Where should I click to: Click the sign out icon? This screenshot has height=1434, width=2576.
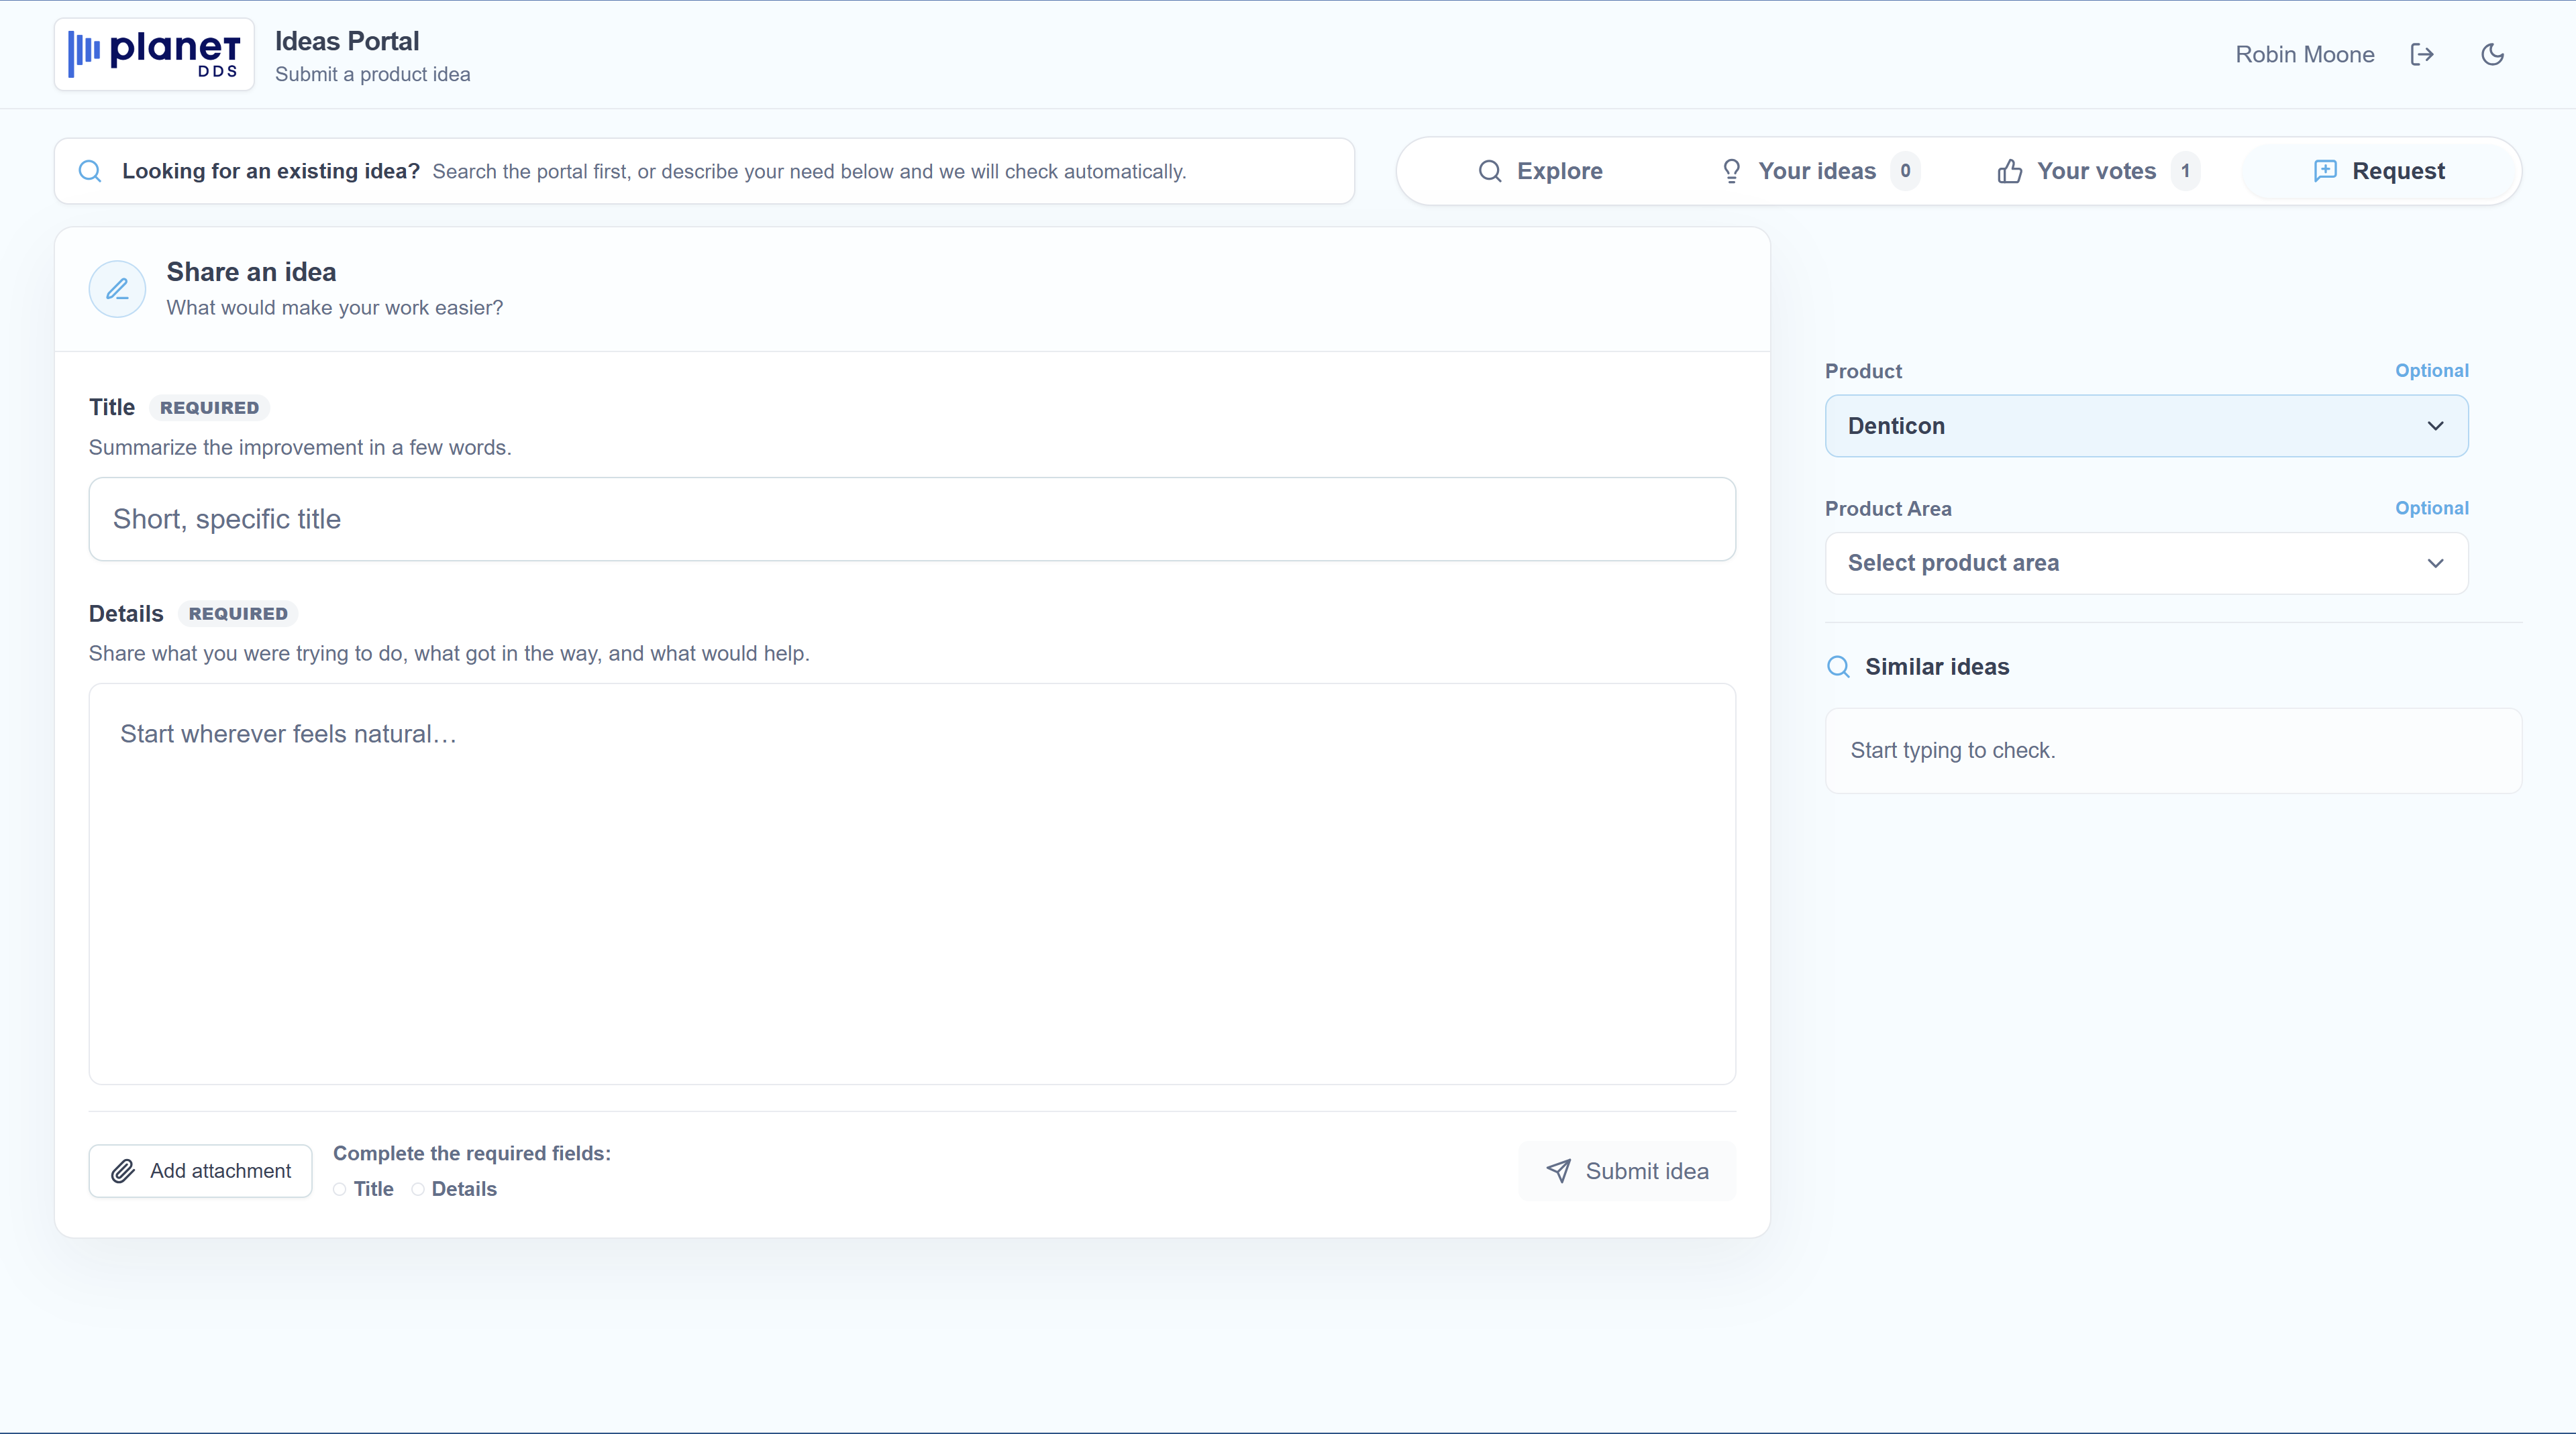coord(2422,55)
